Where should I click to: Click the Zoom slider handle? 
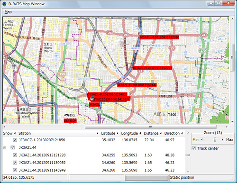215,139
